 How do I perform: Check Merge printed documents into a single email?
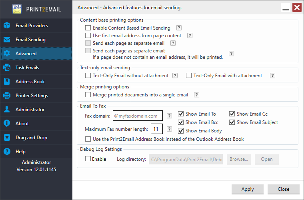pyautogui.click(x=88, y=94)
